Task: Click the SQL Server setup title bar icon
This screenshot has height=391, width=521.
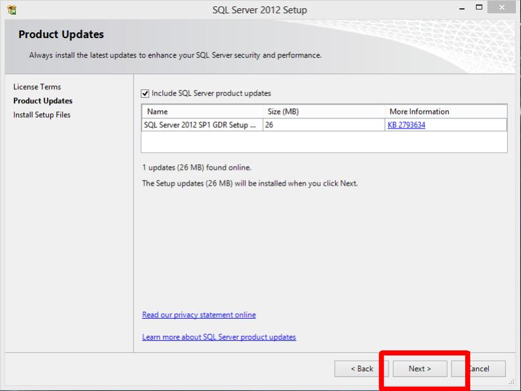Action: tap(12, 10)
